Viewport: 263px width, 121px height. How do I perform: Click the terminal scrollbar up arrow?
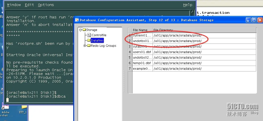pos(193,12)
